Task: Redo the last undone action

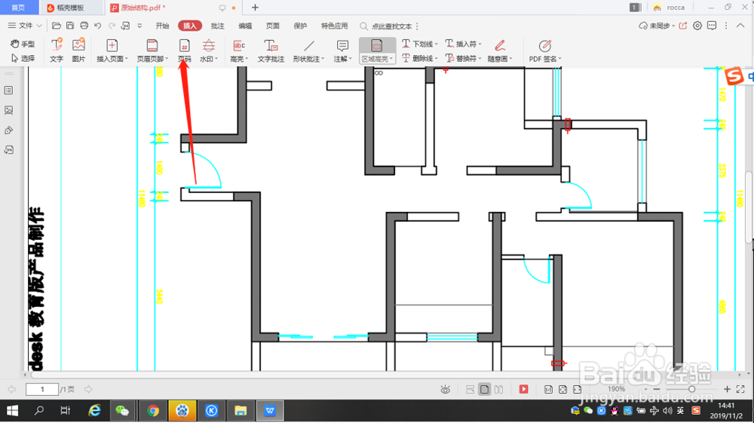Action: [112, 26]
